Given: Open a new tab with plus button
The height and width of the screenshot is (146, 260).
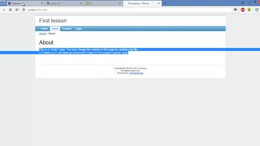Looking at the screenshot, I should click(x=165, y=3).
